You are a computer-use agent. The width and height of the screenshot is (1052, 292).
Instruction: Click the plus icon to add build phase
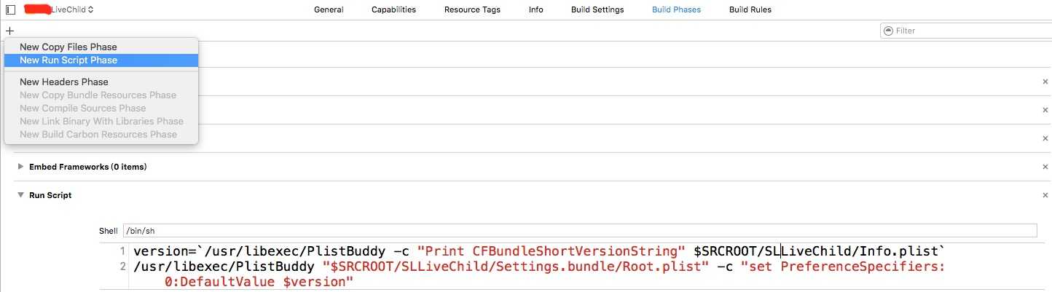coord(9,31)
